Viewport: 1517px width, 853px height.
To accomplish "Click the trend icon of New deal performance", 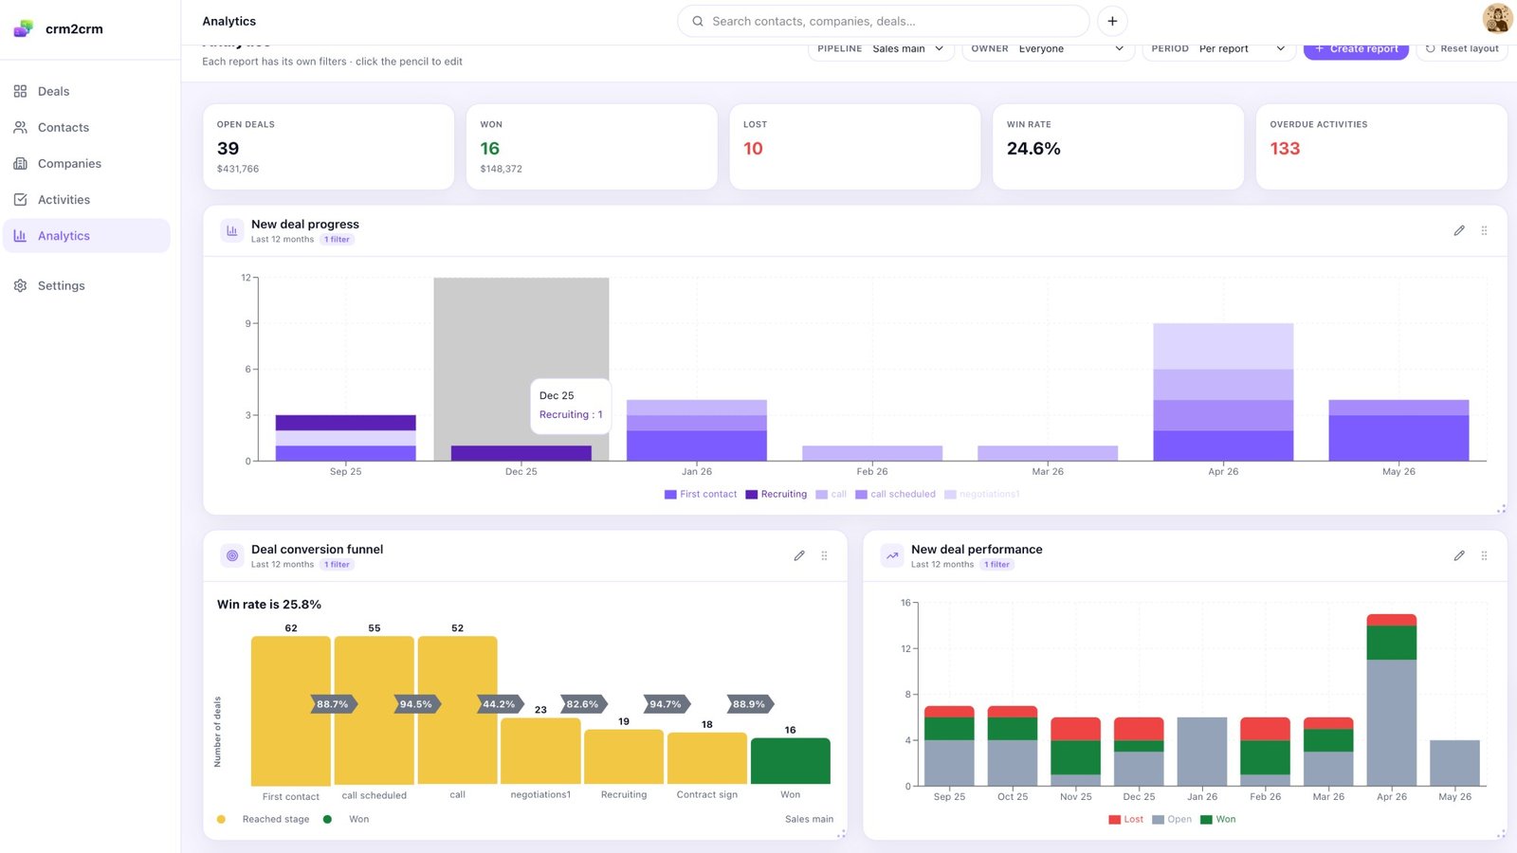I will (x=892, y=555).
